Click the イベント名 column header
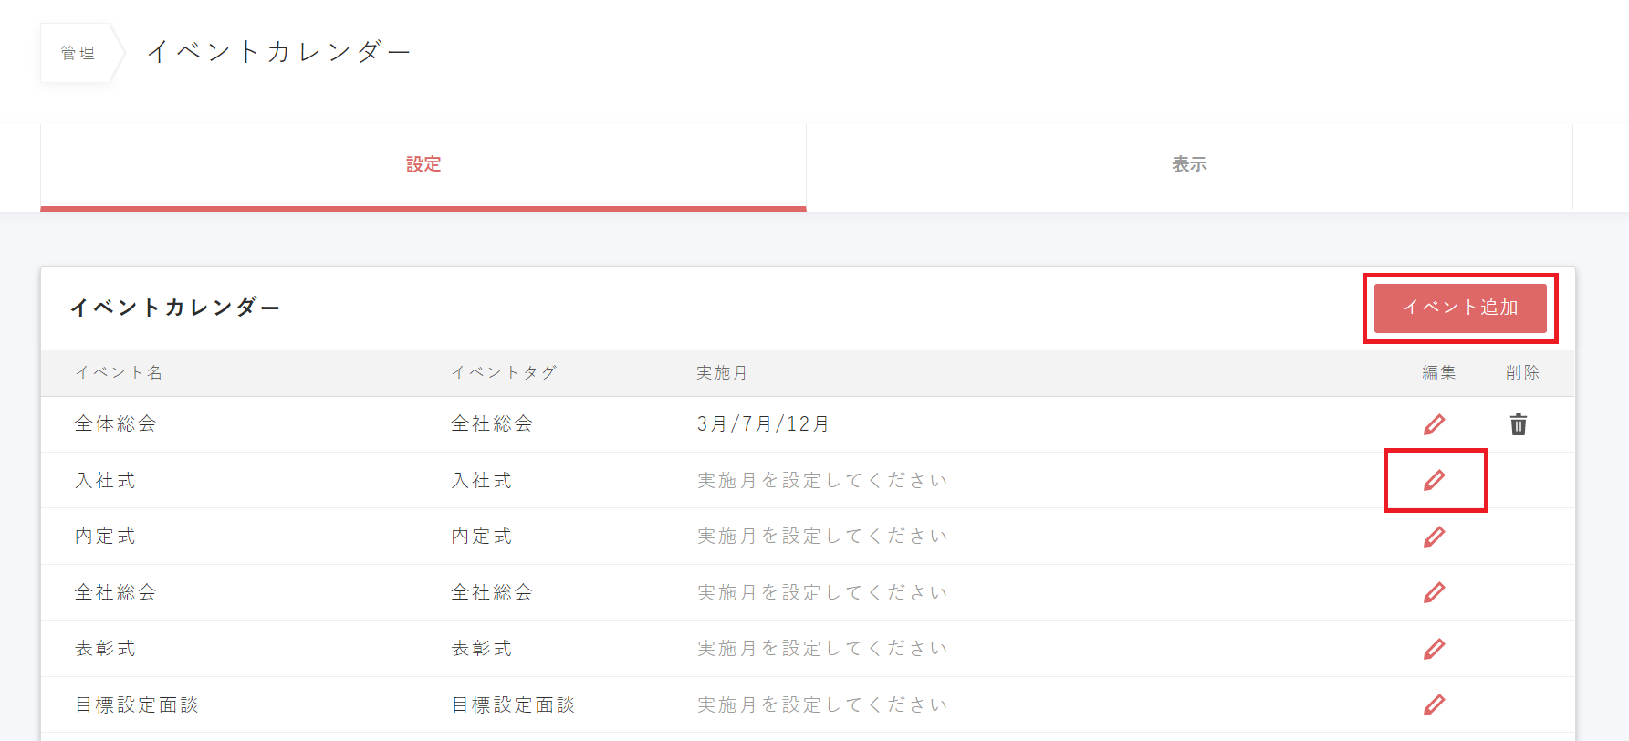The height and width of the screenshot is (741, 1629). pyautogui.click(x=119, y=372)
